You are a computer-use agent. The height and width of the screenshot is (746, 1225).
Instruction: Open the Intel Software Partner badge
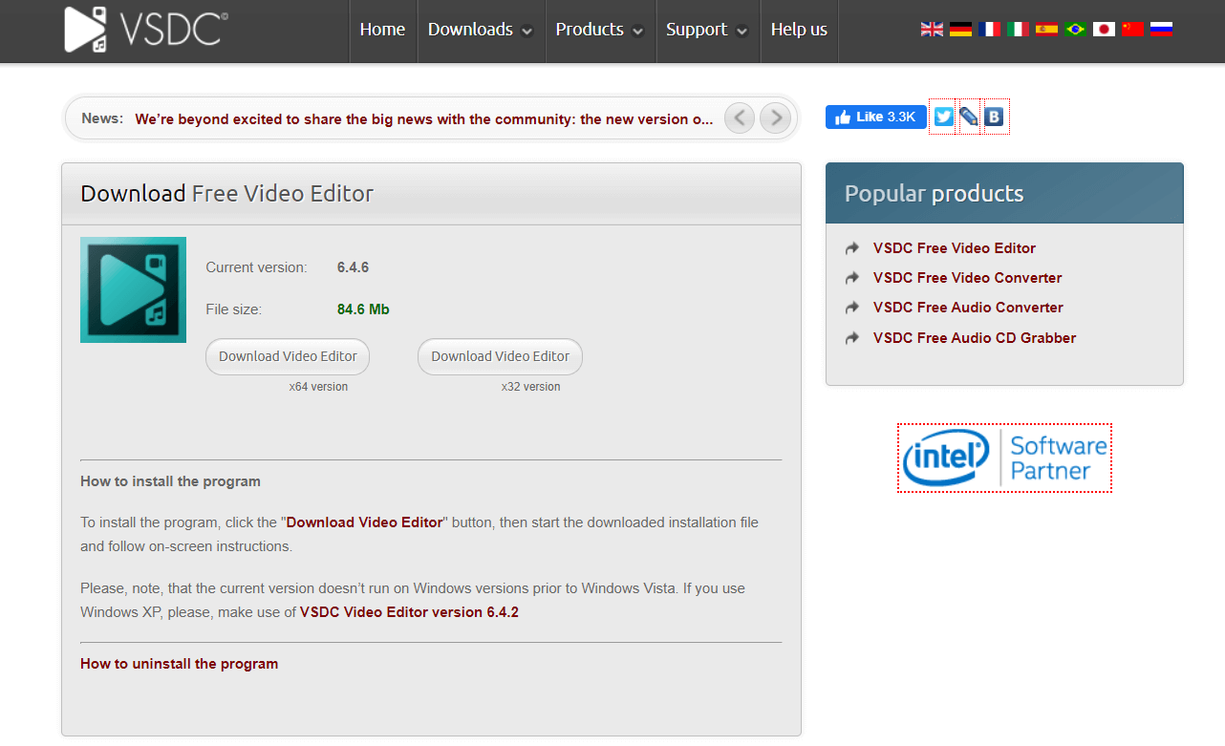(x=1004, y=458)
